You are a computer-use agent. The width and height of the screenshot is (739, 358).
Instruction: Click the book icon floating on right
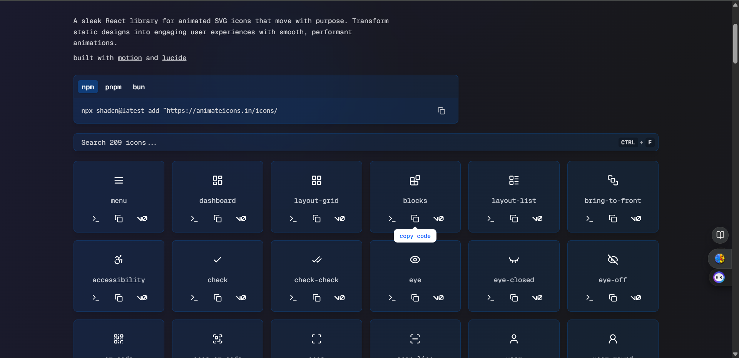tap(720, 235)
